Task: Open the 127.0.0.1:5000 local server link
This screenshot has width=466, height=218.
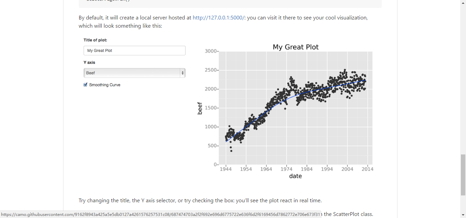Action: tap(218, 18)
